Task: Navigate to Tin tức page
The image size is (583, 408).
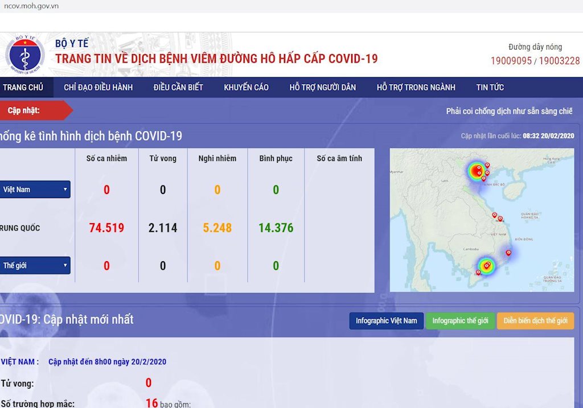Action: pyautogui.click(x=490, y=87)
